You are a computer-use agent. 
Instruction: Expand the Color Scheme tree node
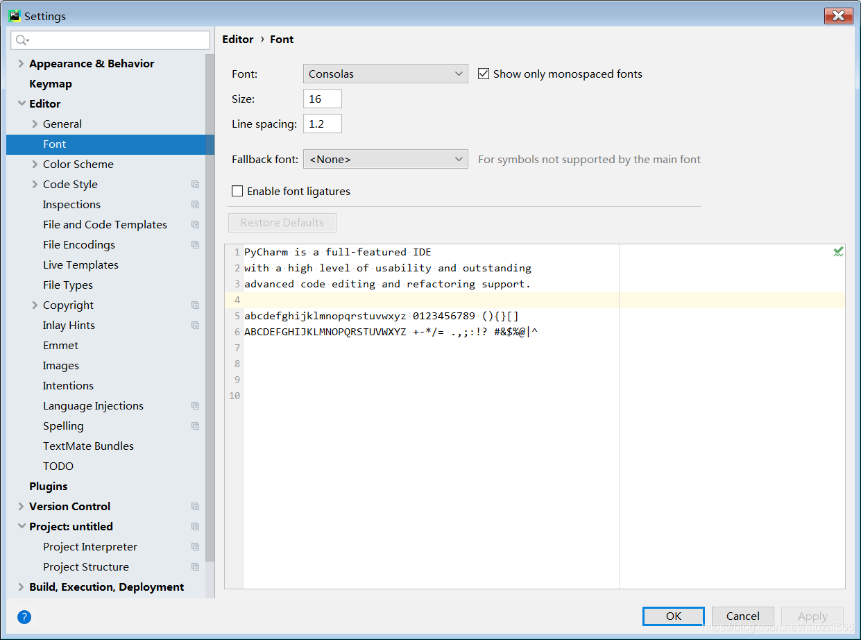[x=35, y=165]
